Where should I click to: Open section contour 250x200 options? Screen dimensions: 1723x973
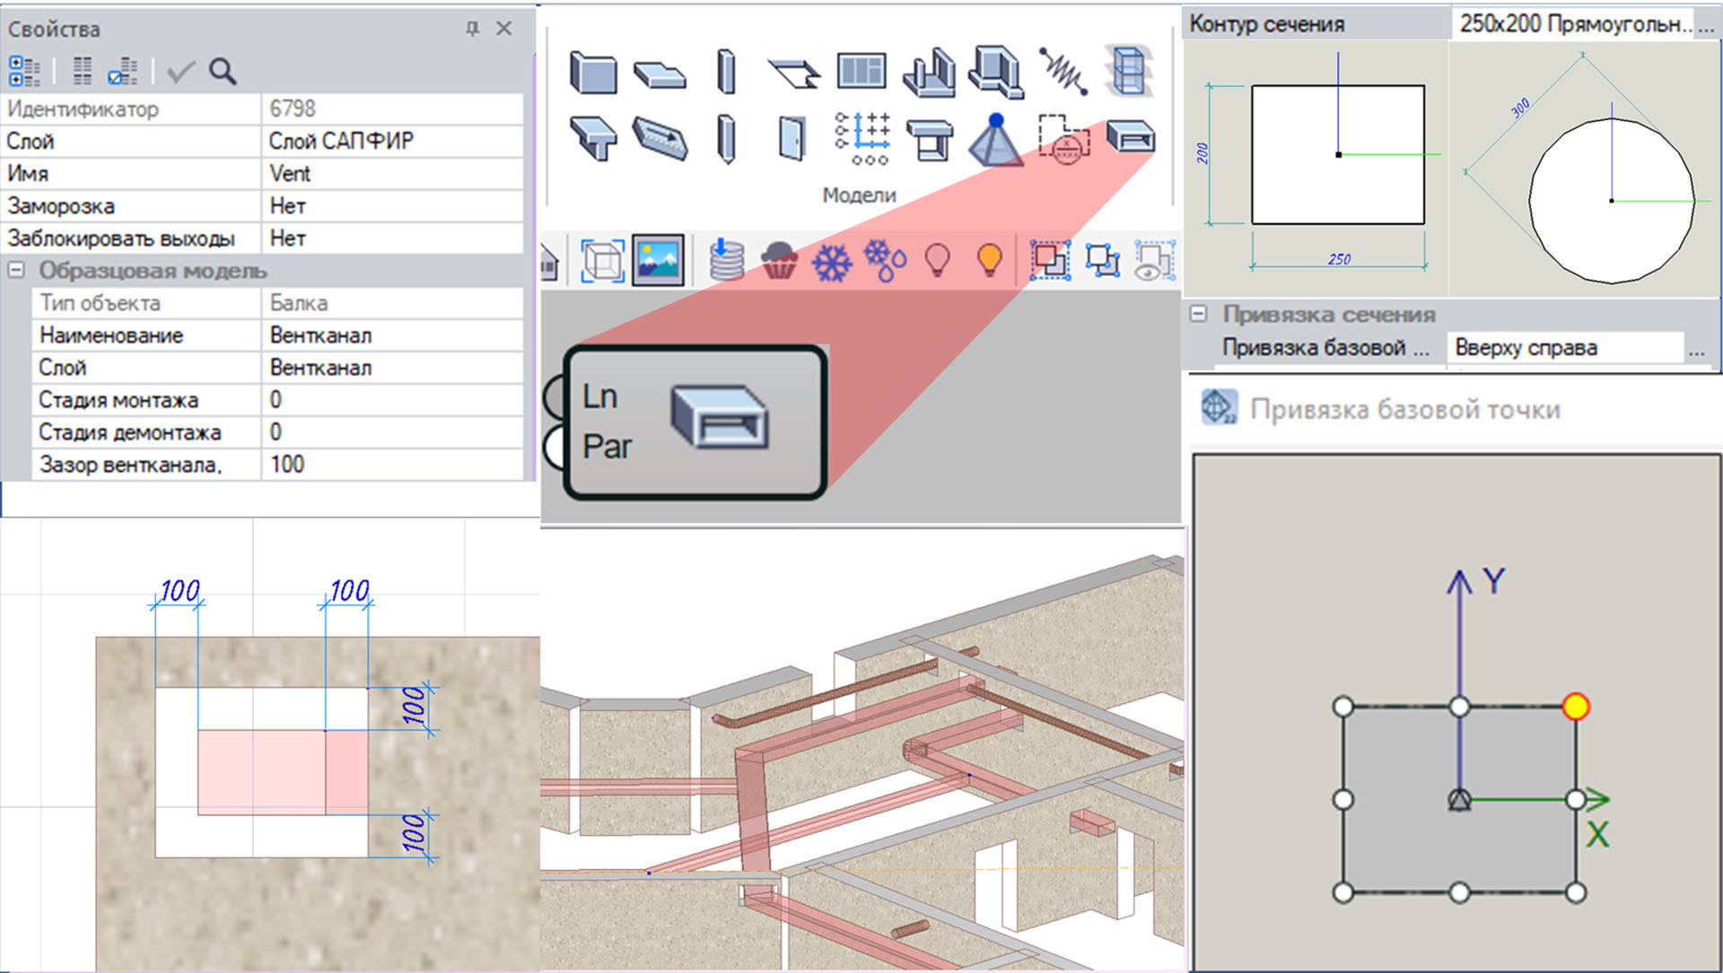1705,25
